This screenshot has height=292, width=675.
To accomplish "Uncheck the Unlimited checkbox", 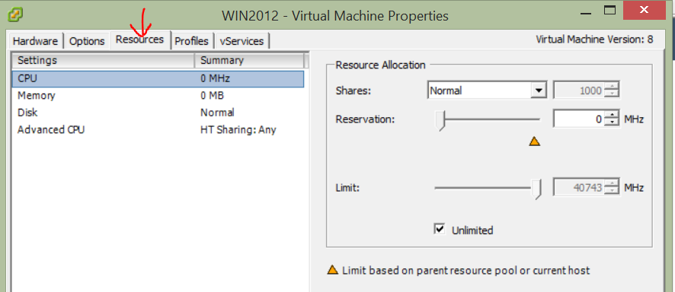I will [439, 229].
